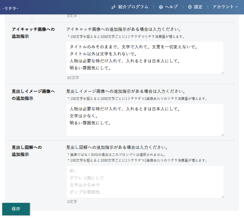
Task: Grab resize handle of アイキャッチ画像 textarea
Action: tap(222, 73)
